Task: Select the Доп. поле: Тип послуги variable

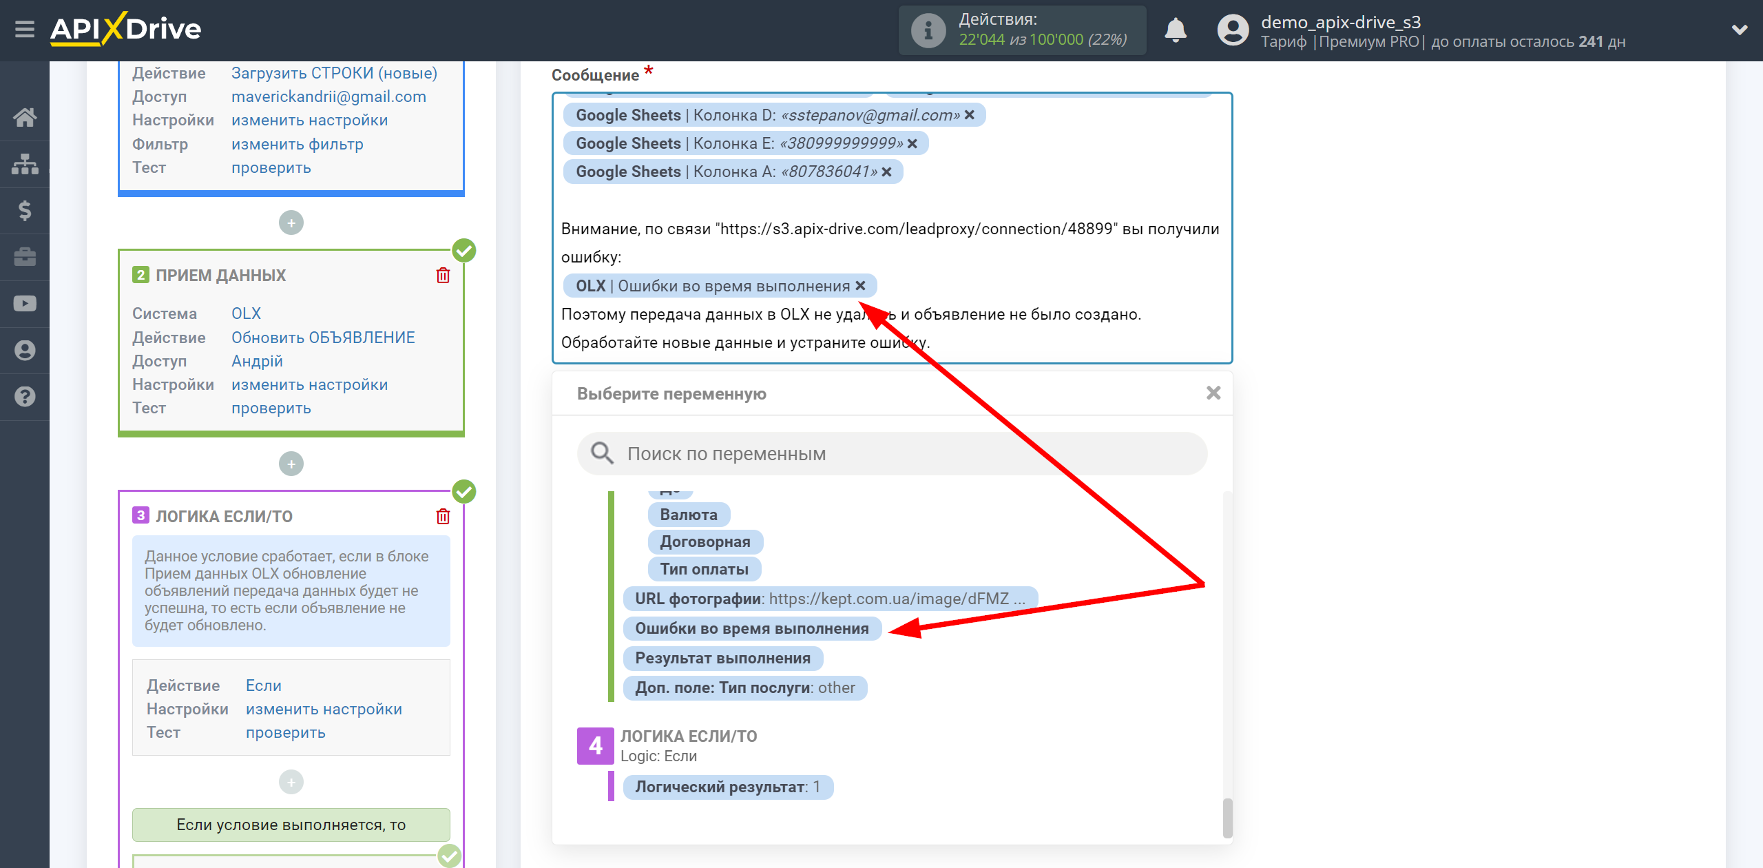Action: 744,688
